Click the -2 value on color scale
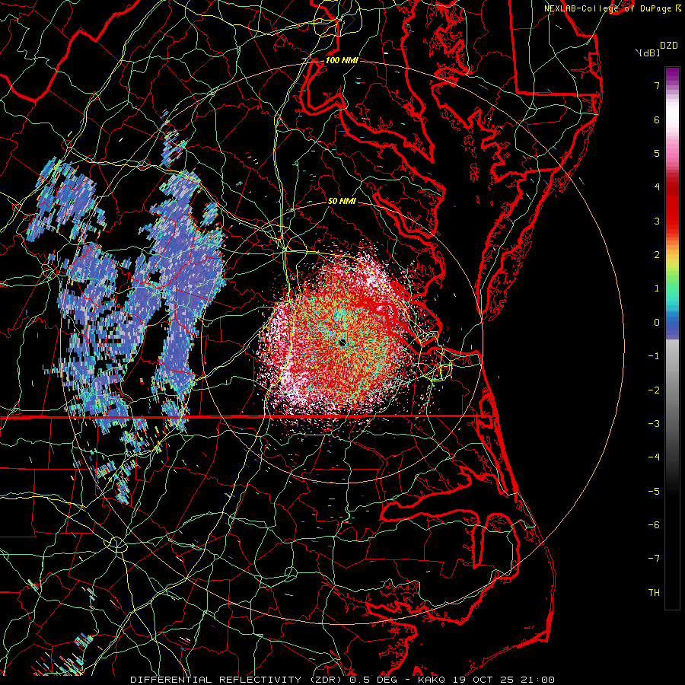The image size is (685, 685). point(654,390)
